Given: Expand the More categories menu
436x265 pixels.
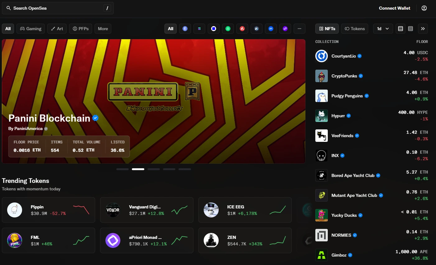Looking at the screenshot, I should (x=103, y=28).
